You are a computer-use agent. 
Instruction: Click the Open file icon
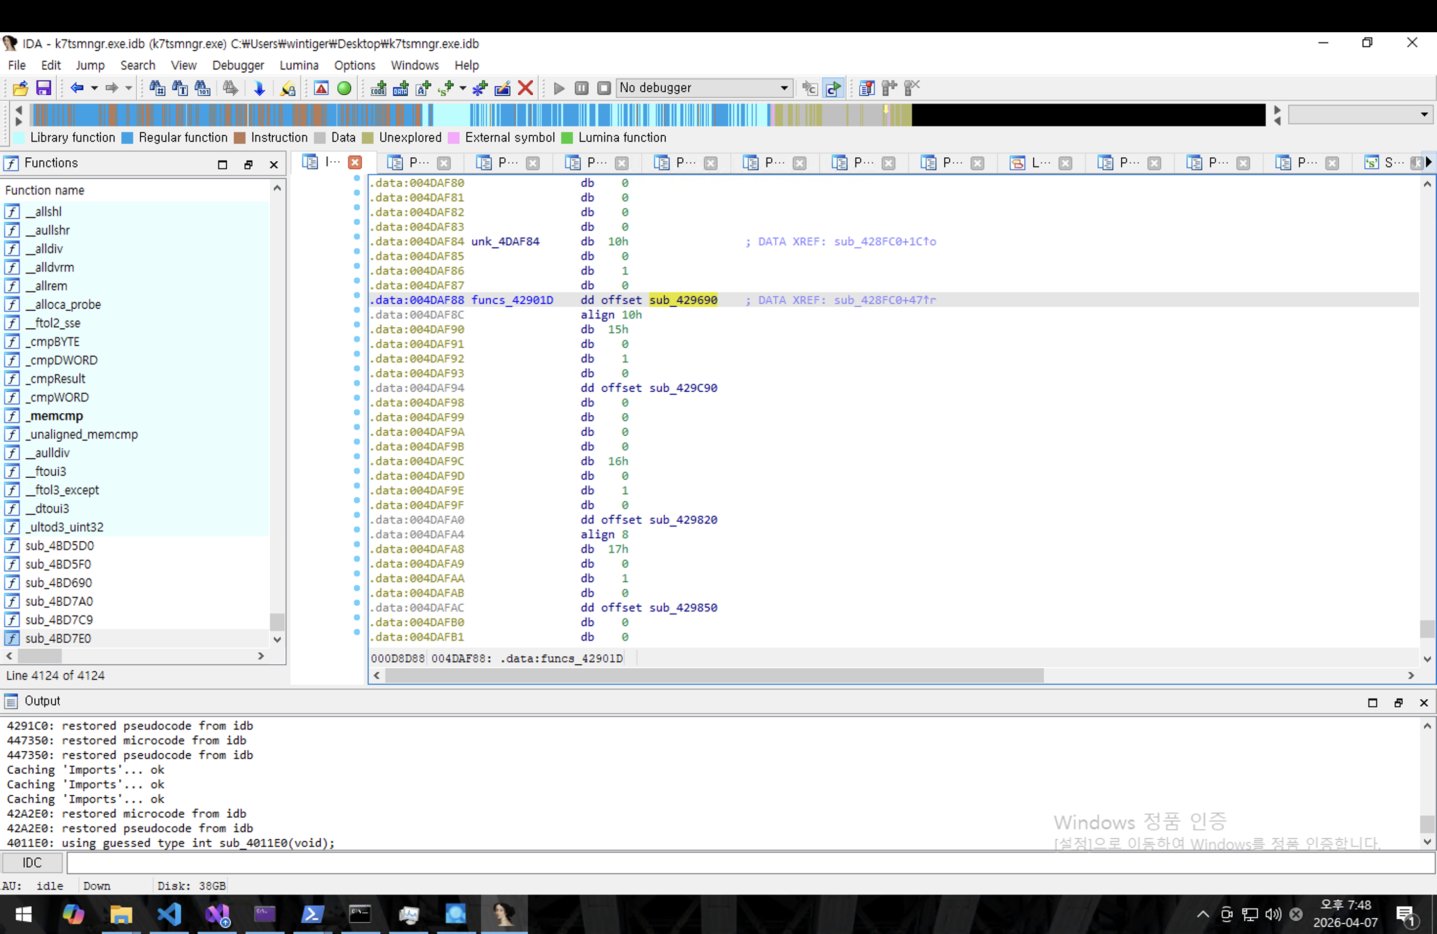[20, 88]
